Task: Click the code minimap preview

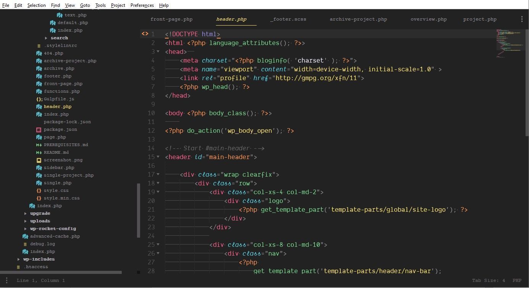Action: click(510, 43)
